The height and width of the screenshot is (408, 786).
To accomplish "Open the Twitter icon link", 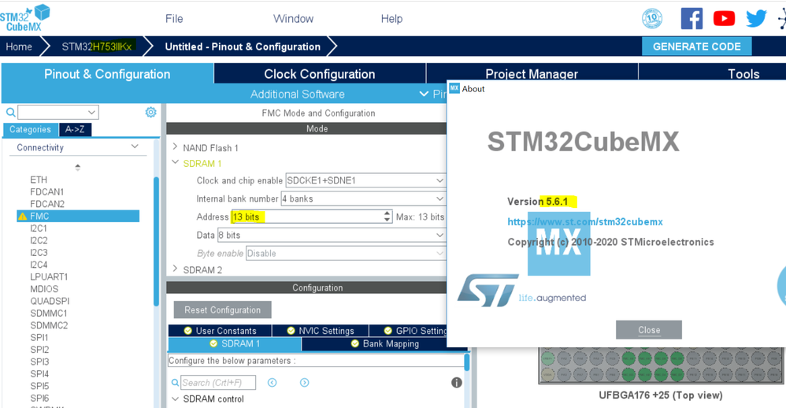I will tap(756, 19).
